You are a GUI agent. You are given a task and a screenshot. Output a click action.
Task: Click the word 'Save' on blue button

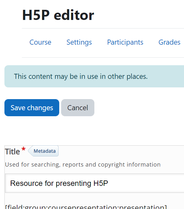click(x=18, y=108)
